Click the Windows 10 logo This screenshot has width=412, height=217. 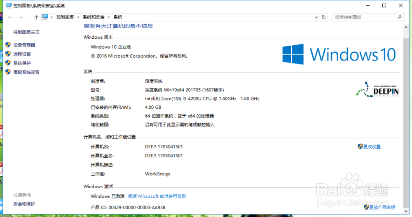coord(339,54)
